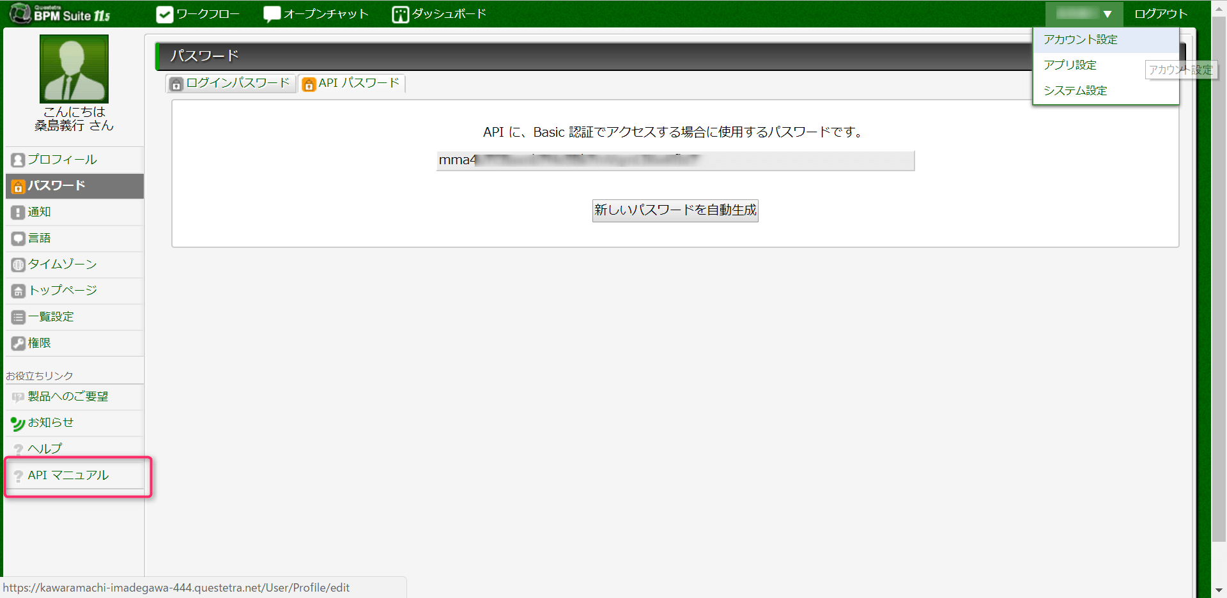This screenshot has width=1227, height=598.
Task: Click the help question mark icon
Action: point(18,449)
